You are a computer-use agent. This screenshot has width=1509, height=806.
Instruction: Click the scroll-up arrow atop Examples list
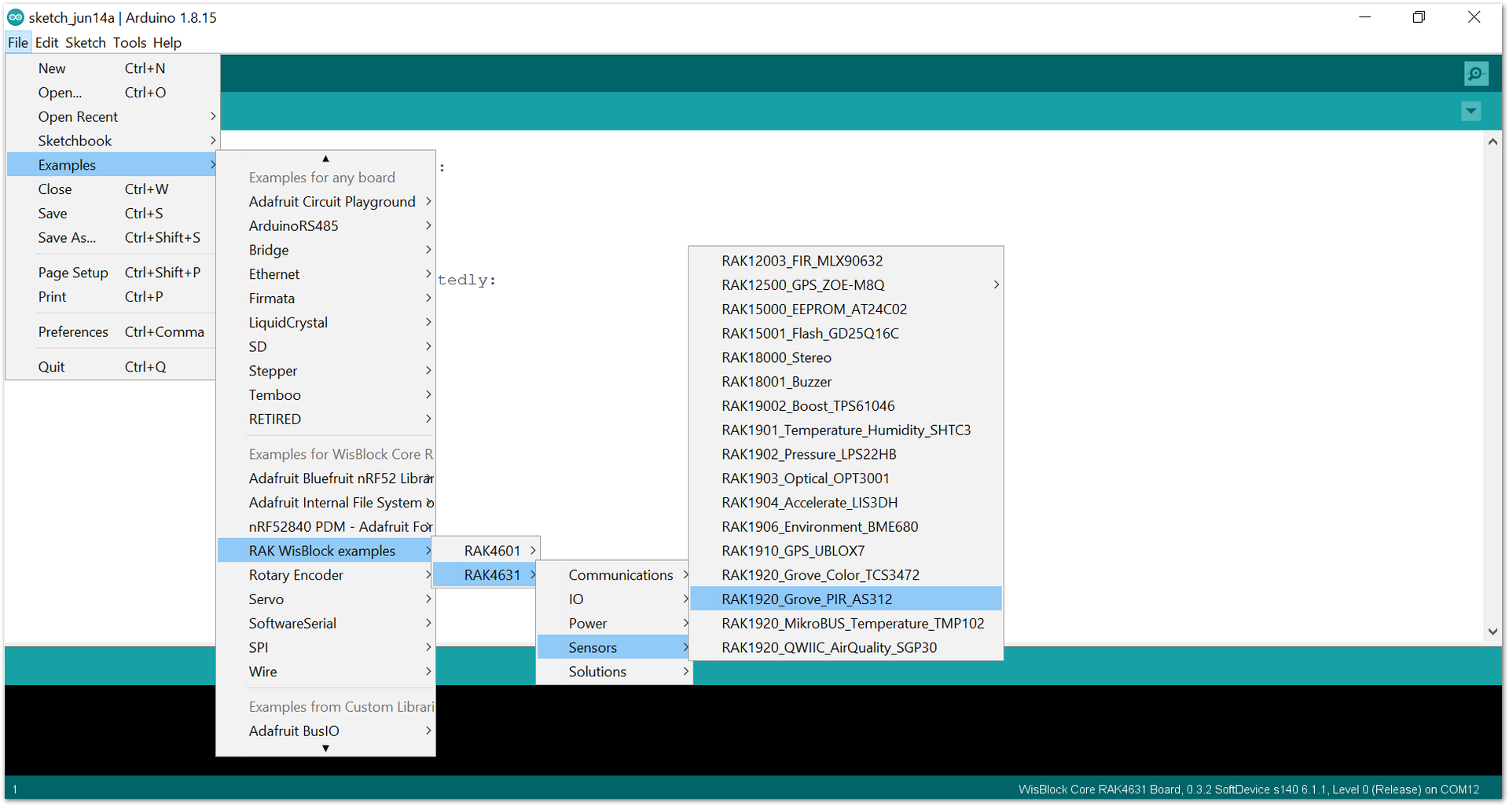coord(325,159)
